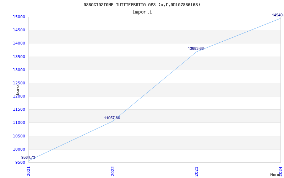
Task: Click the 2023 x-axis year label
Action: [196, 171]
